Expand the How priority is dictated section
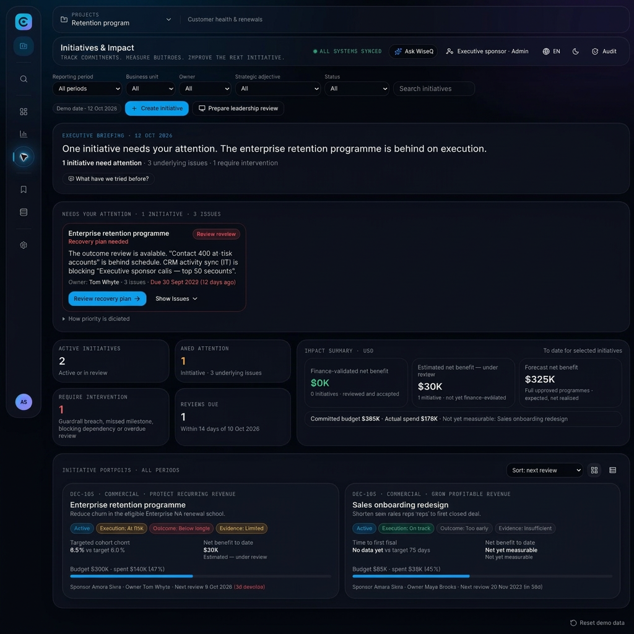 click(96, 319)
